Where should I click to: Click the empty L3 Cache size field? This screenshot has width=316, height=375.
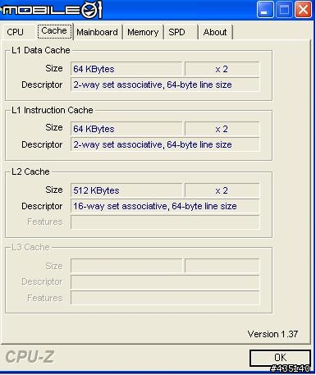(x=126, y=266)
